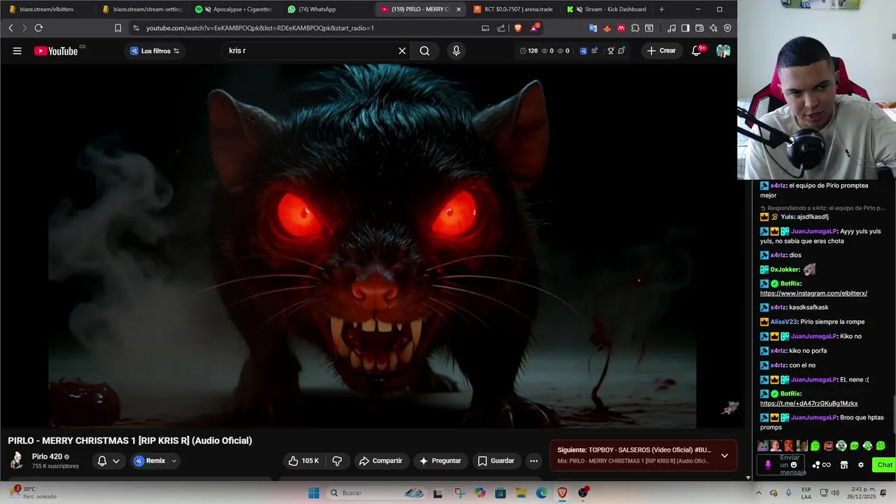The height and width of the screenshot is (504, 896).
Task: Open emoji picker in chat input
Action: coord(794,465)
